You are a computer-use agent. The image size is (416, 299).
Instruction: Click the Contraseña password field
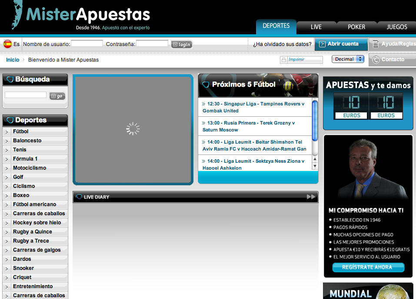[x=152, y=43]
